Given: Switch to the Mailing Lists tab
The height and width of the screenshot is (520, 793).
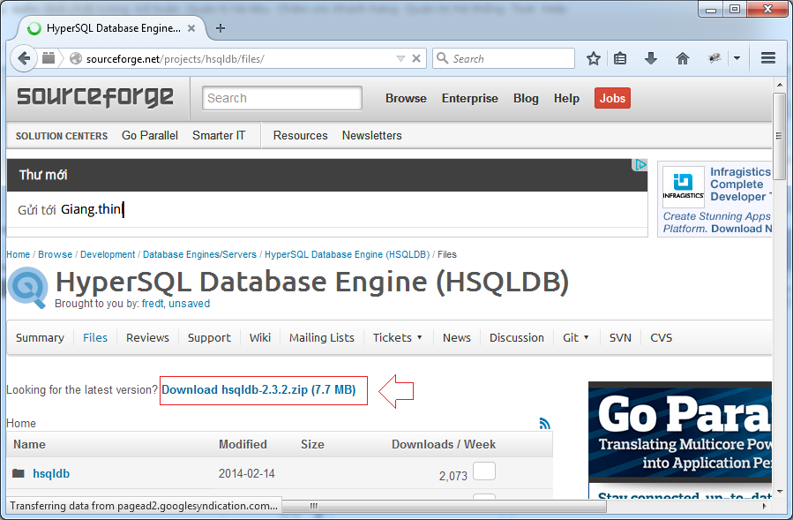Looking at the screenshot, I should (322, 338).
